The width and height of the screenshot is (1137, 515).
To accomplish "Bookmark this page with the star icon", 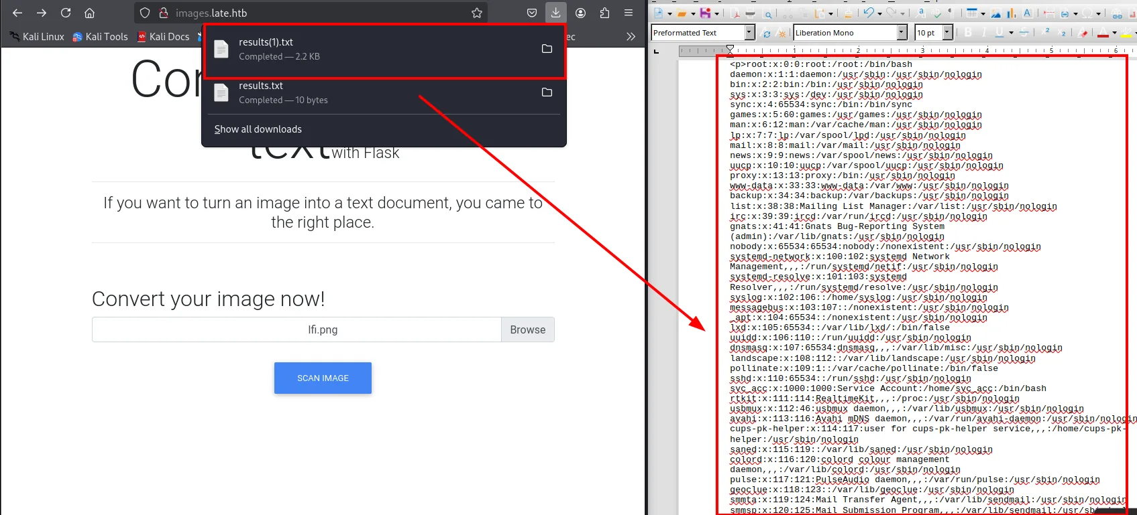I will click(477, 13).
